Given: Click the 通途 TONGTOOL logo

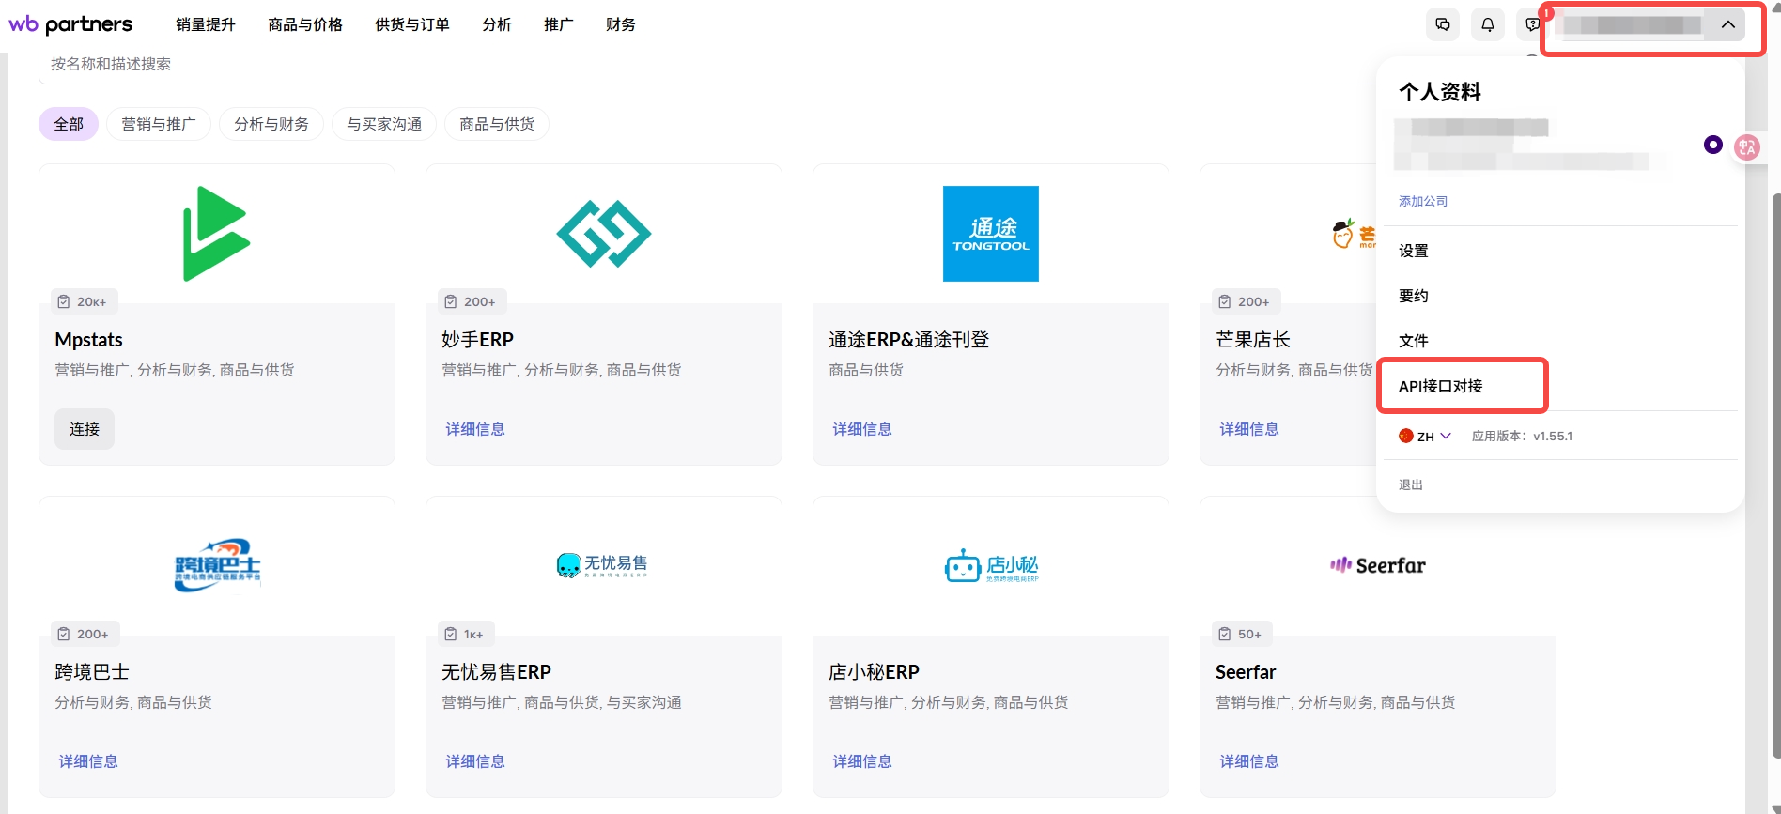Looking at the screenshot, I should click(x=991, y=234).
